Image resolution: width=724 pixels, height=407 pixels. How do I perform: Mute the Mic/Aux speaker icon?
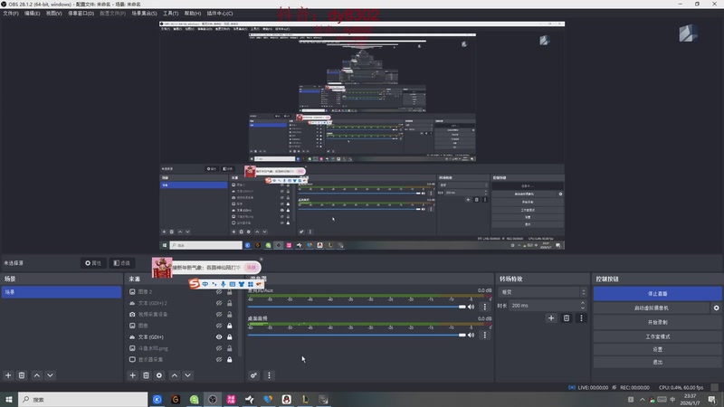[x=471, y=307]
